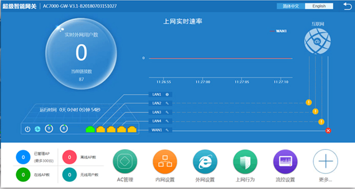Select the yellow port linked to LAN4

[x=122, y=129]
